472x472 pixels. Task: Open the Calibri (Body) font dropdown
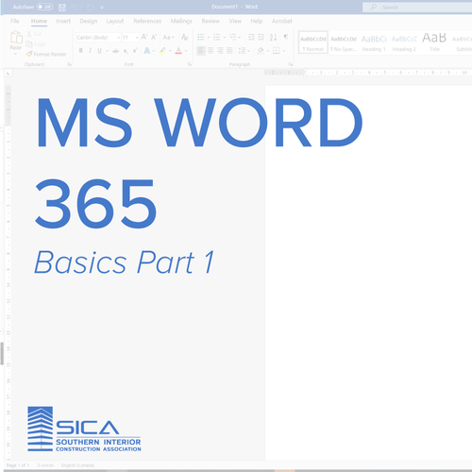click(x=98, y=38)
